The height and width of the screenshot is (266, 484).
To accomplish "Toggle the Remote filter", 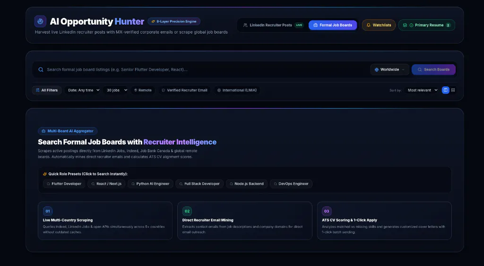I will pyautogui.click(x=143, y=90).
